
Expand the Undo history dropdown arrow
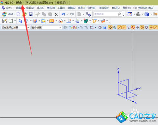(x=68, y=14)
